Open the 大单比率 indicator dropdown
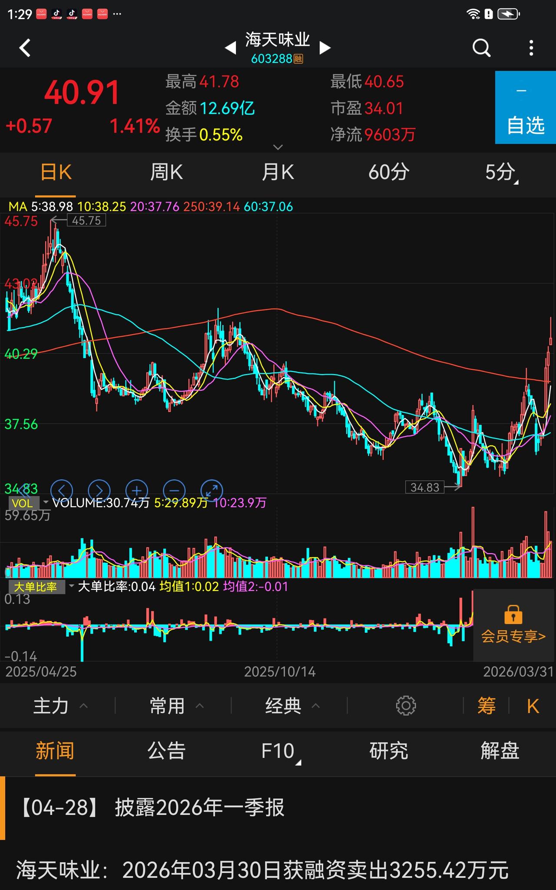 click(42, 587)
